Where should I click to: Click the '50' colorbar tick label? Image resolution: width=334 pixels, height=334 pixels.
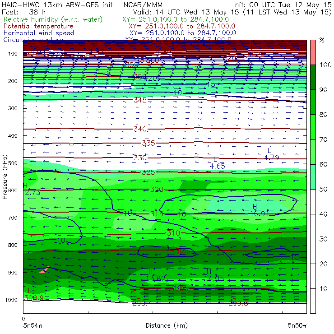point(323,190)
